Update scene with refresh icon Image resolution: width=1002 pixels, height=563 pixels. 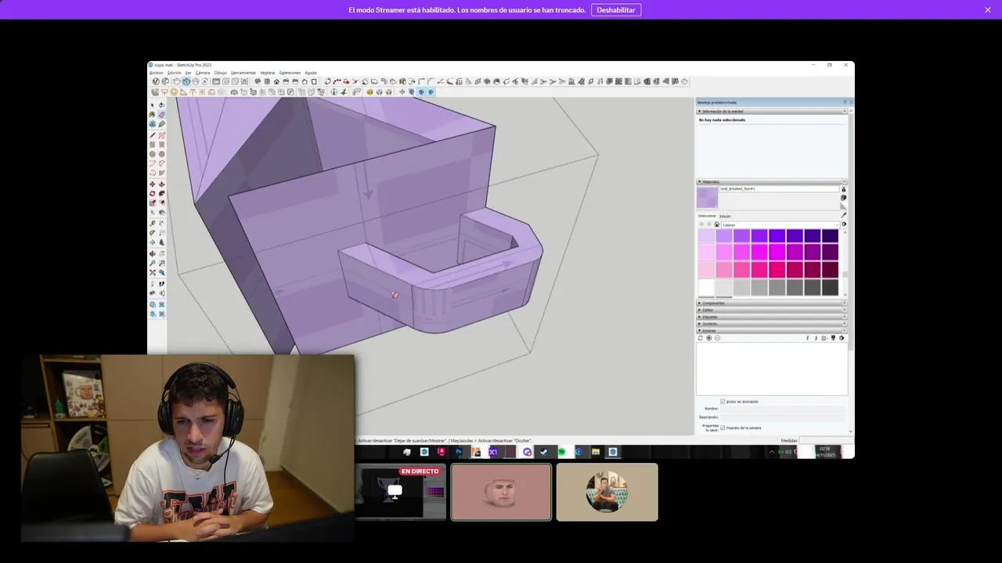point(700,338)
